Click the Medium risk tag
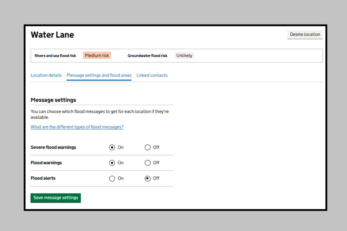This screenshot has width=347, height=231. pyautogui.click(x=97, y=56)
